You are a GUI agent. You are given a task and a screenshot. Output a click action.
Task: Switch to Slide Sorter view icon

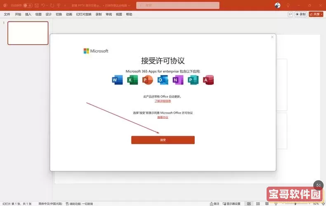pos(258,204)
